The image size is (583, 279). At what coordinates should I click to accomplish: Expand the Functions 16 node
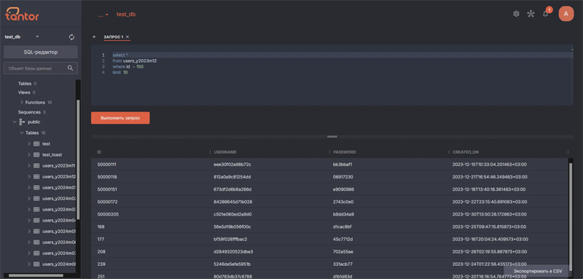click(22, 102)
